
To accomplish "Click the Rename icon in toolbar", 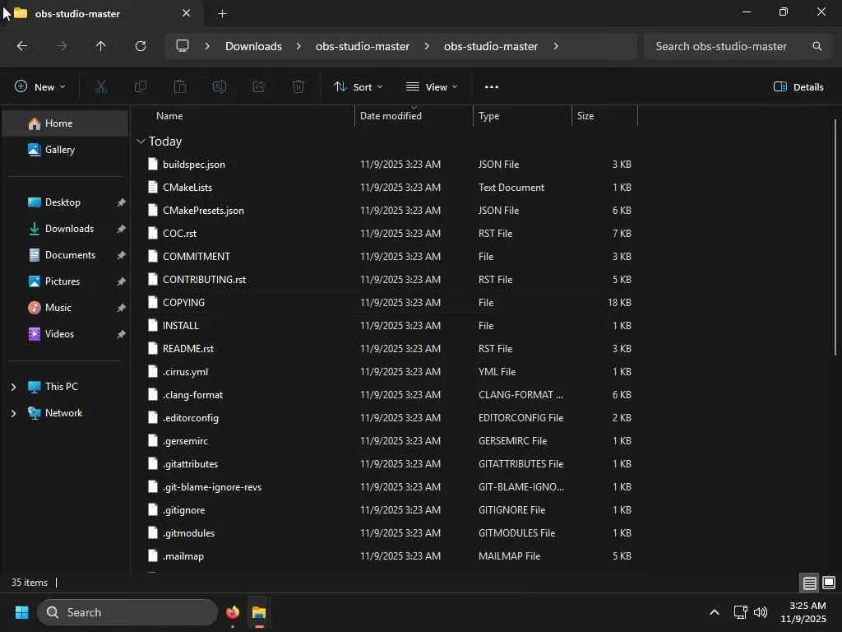I will tap(219, 86).
